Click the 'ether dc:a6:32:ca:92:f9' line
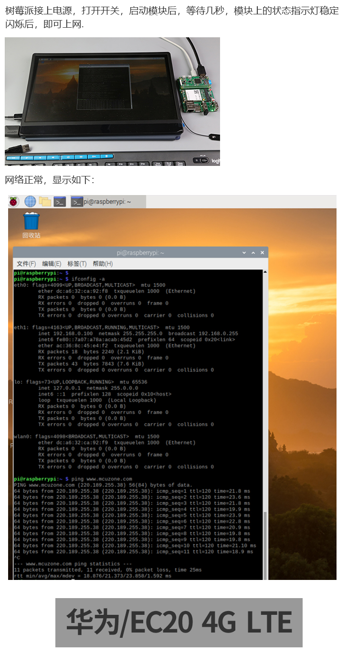 (117, 443)
